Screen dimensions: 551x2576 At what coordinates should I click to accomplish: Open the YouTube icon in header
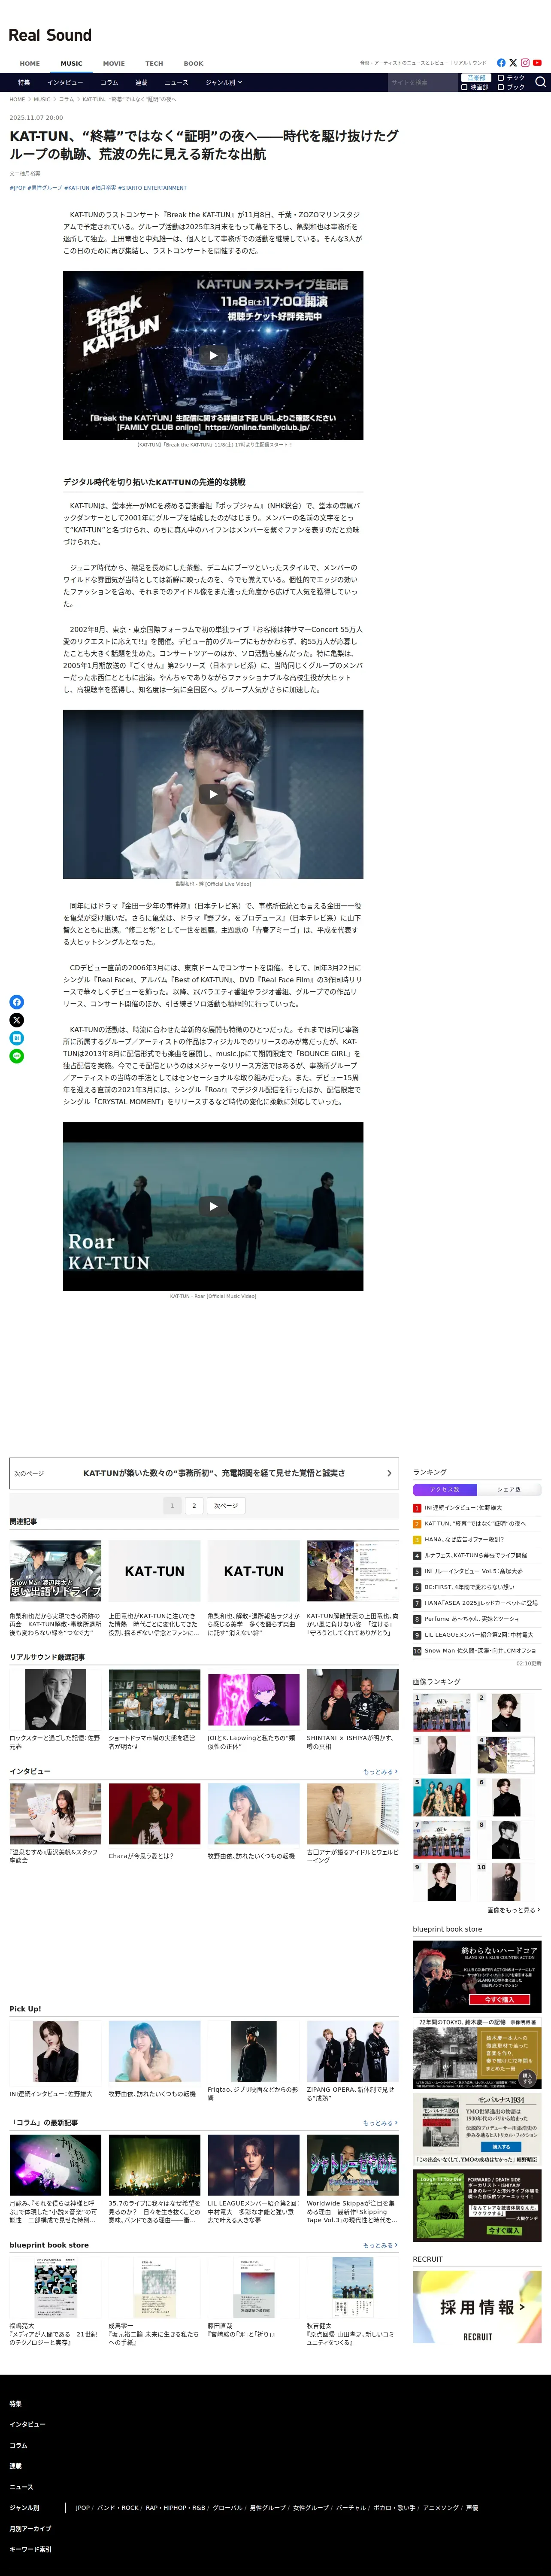click(537, 63)
